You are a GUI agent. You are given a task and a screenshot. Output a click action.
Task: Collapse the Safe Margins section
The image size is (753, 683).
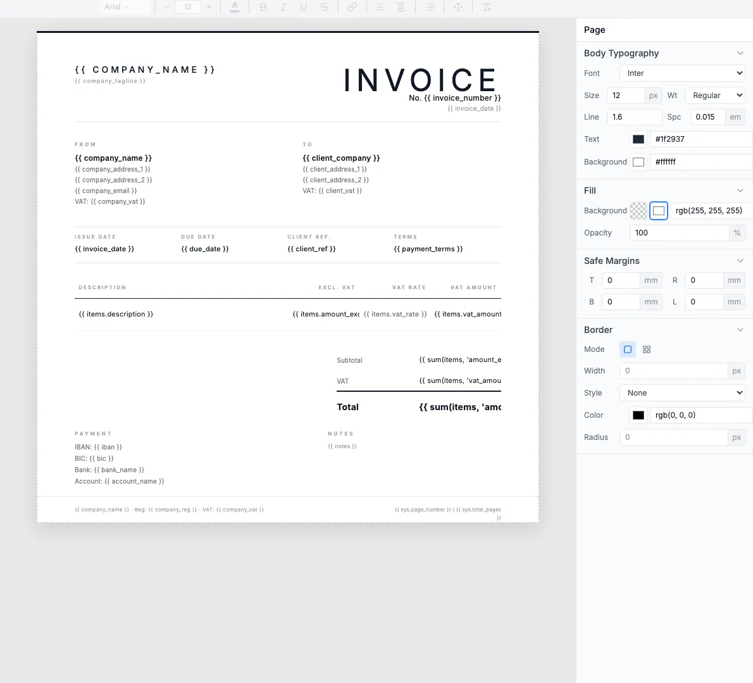pos(740,260)
